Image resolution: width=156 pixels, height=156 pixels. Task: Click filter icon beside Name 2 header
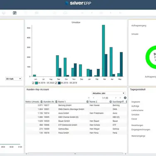coord(110,102)
